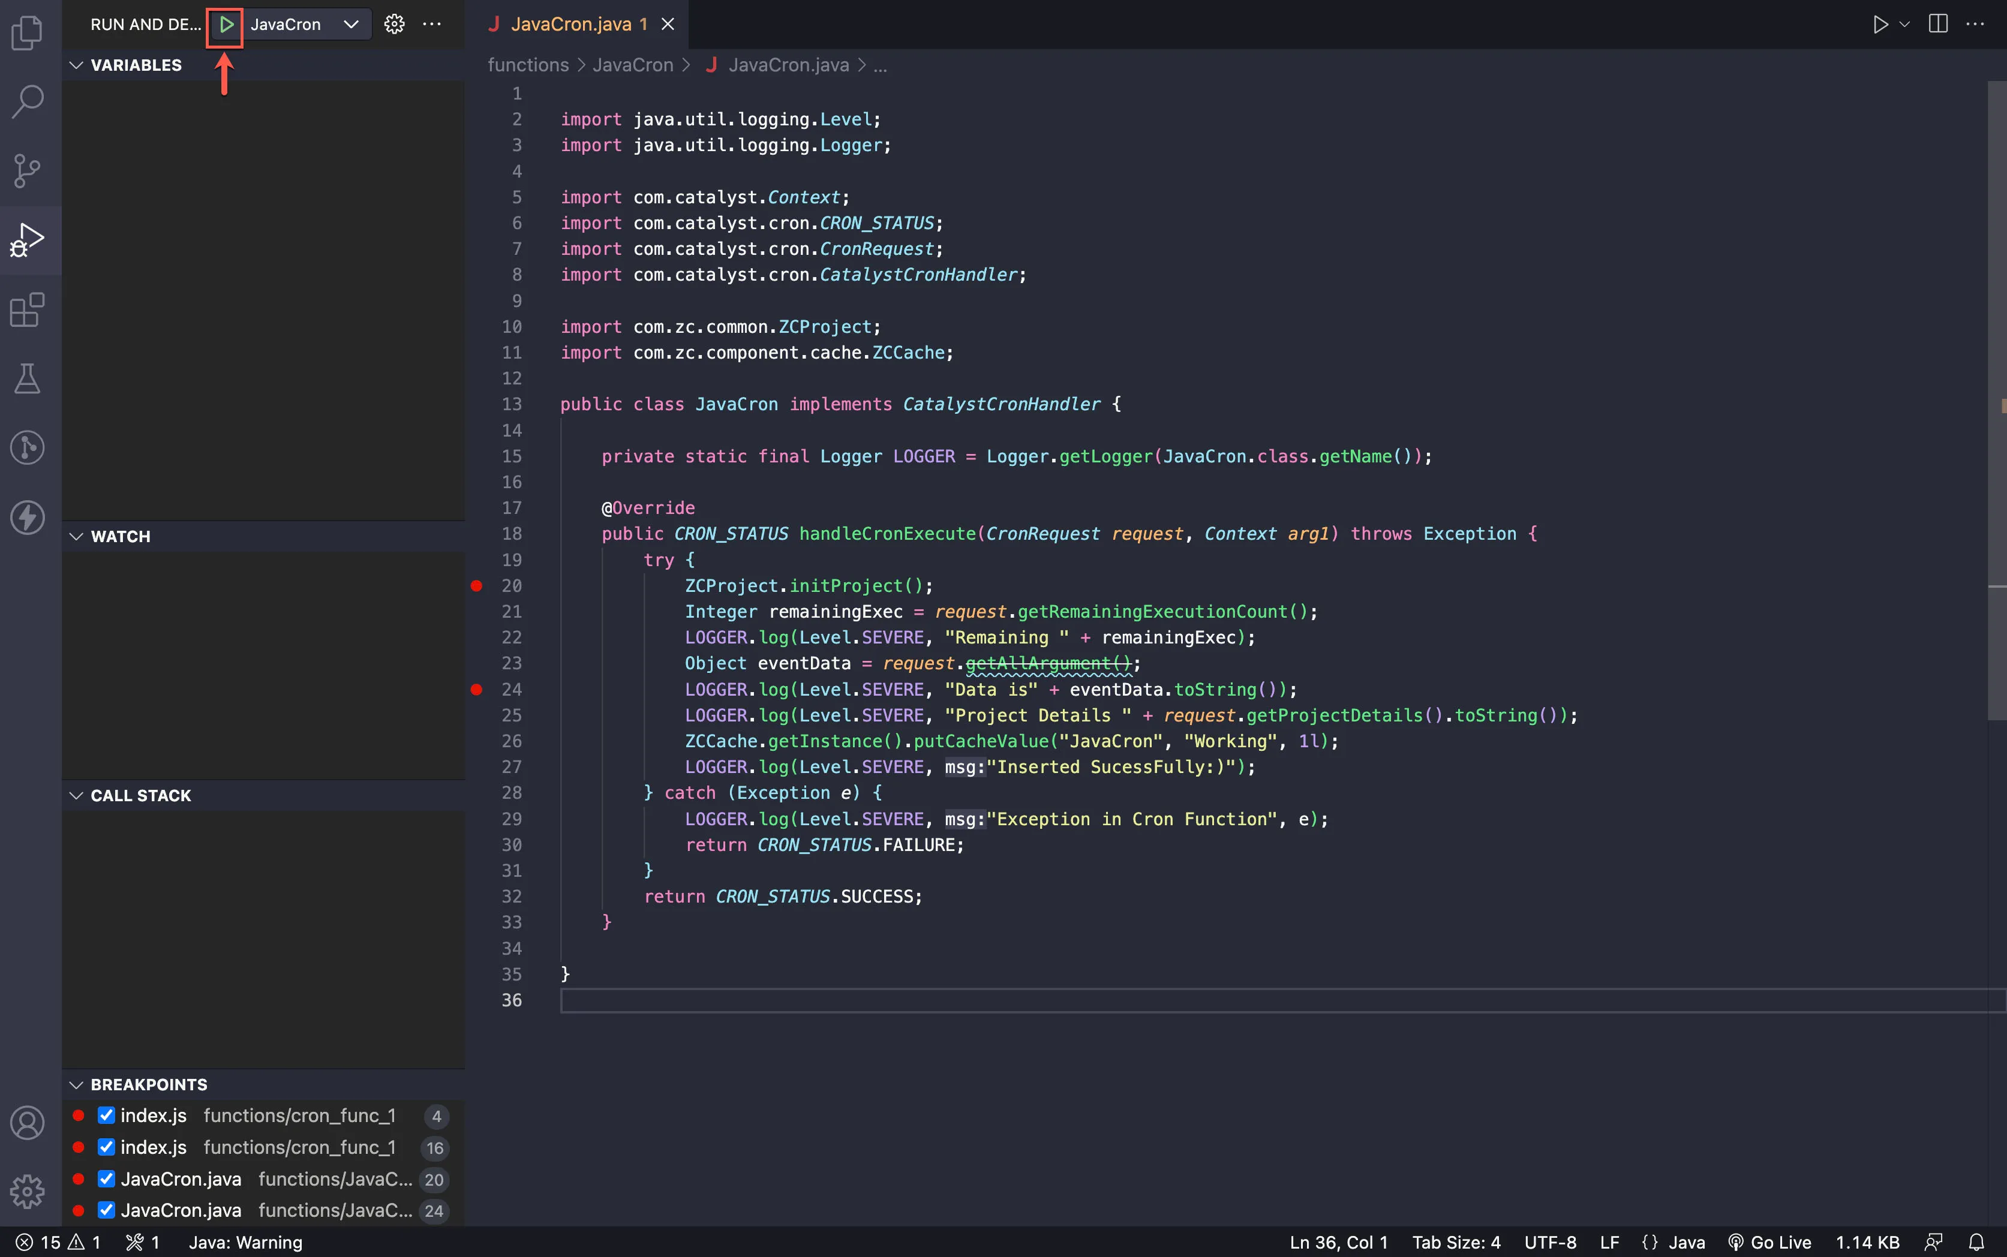Open the feedback icon in status bar
Viewport: 2007px width, 1257px height.
tap(1933, 1242)
